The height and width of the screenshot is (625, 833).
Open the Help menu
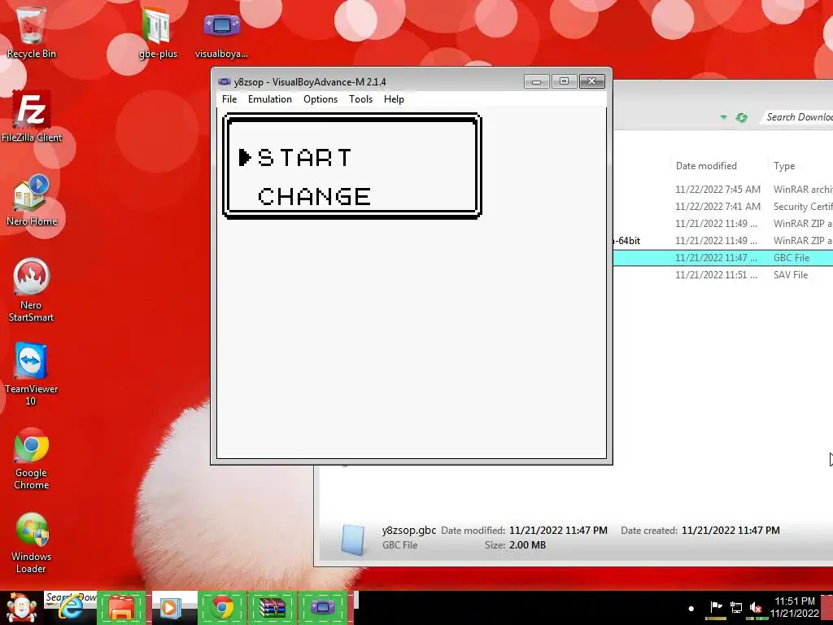pyautogui.click(x=394, y=99)
